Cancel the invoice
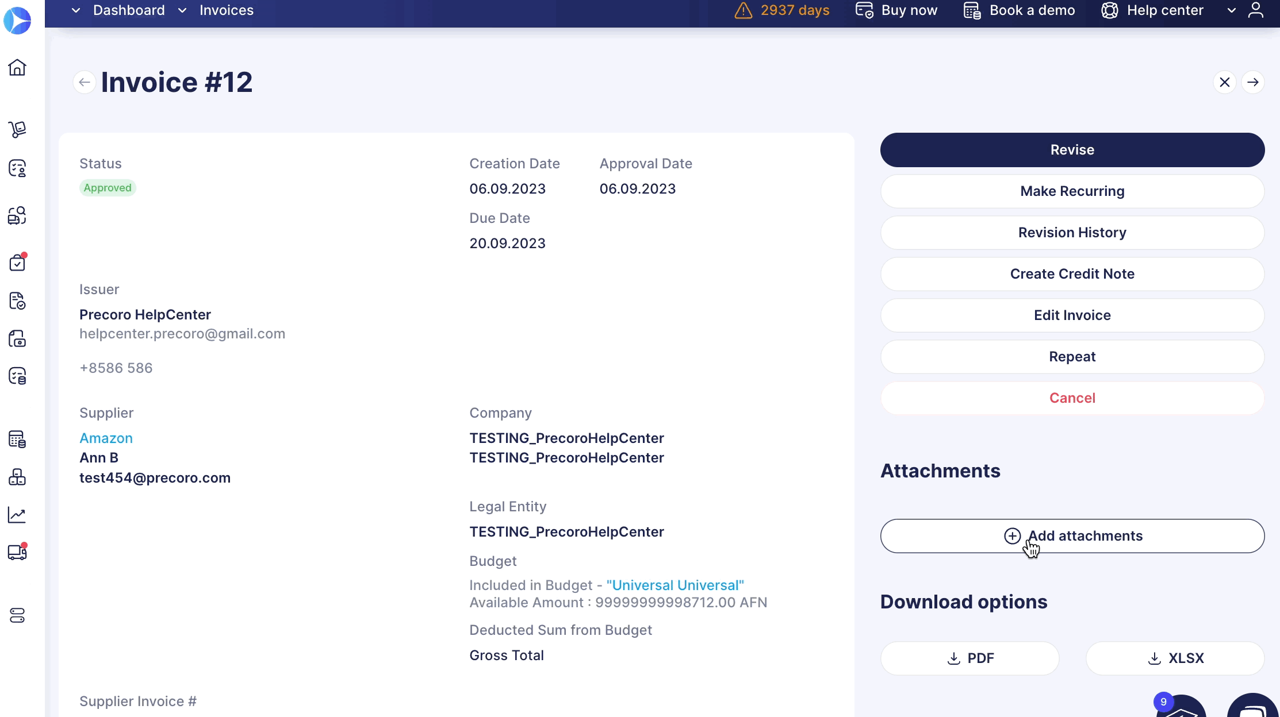The width and height of the screenshot is (1280, 717). pyautogui.click(x=1072, y=398)
